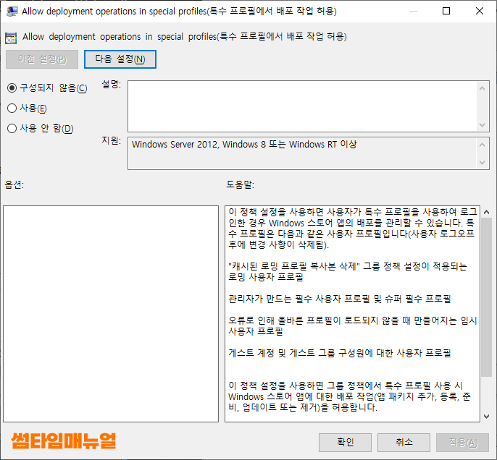497x460 pixels.
Task: Click the policy setting icon beside the heading
Action: (11, 38)
